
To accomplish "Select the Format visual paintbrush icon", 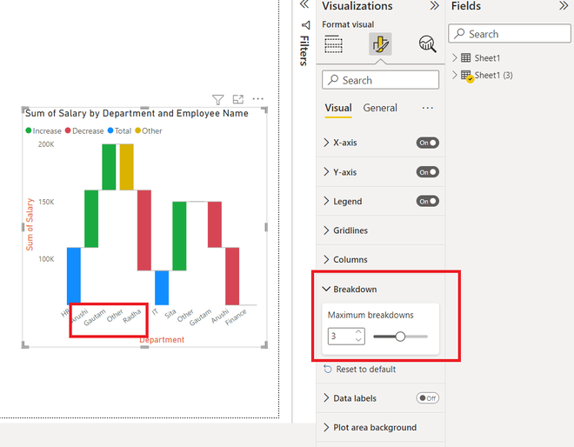I will (x=380, y=44).
